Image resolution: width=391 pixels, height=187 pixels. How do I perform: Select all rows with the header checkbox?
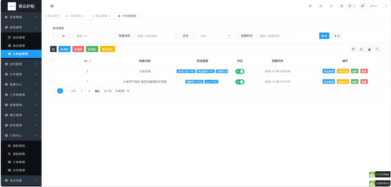point(53,61)
